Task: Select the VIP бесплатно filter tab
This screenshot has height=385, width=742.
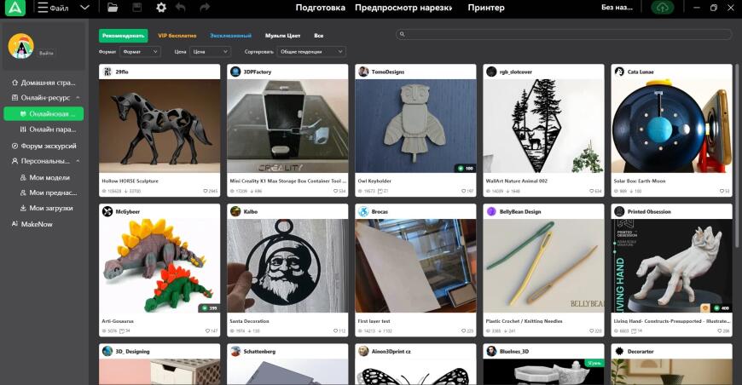Action: click(177, 36)
